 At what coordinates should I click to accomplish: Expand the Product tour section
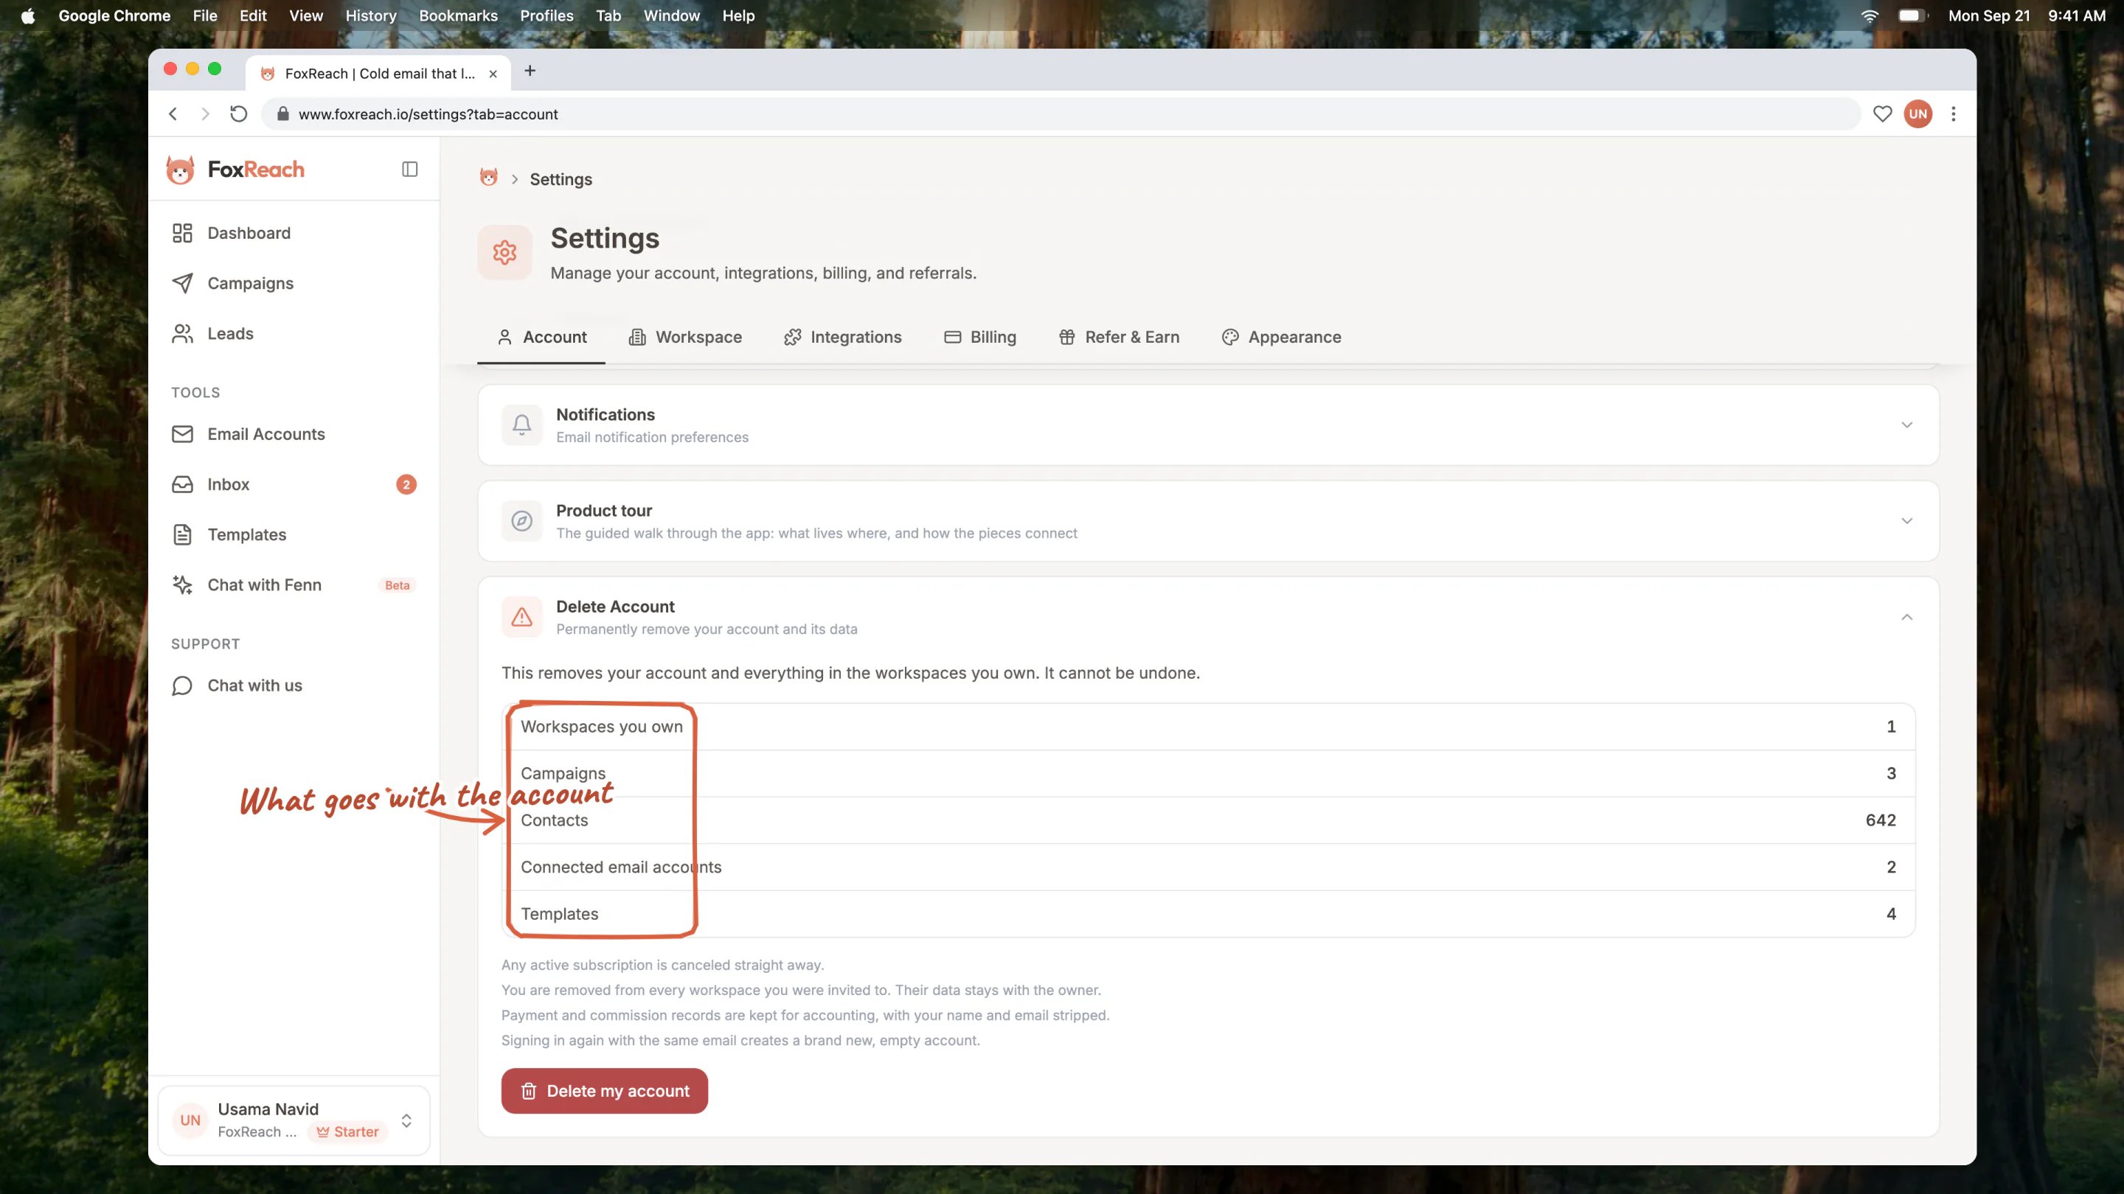point(1906,521)
